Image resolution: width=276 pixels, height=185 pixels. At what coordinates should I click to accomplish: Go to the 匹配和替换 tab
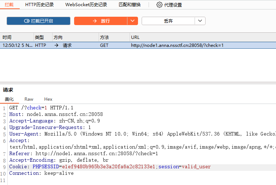pyautogui.click(x=130, y=5)
